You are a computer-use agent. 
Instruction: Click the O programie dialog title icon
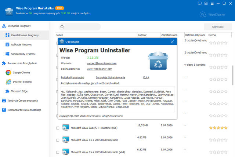click(x=62, y=41)
